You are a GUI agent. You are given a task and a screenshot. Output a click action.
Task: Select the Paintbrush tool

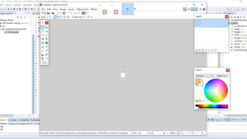pyautogui.click(x=42, y=47)
